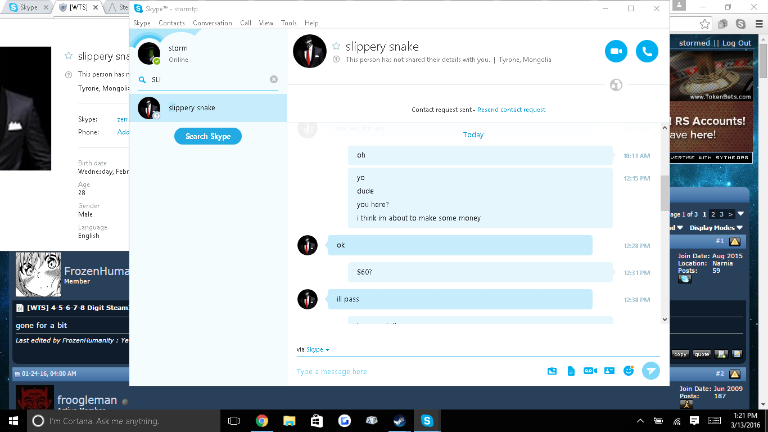Open the Contacts menu
The height and width of the screenshot is (432, 768).
coord(171,23)
